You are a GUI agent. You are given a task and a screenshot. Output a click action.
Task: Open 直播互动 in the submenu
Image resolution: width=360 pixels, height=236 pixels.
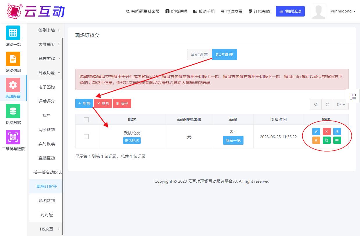[46, 158]
